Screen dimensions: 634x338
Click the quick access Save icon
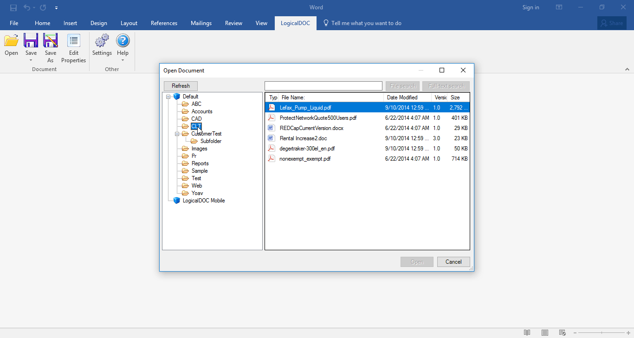coord(13,7)
